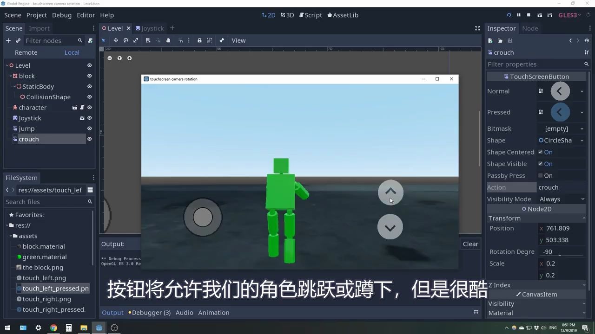Screen dimensions: 595x334
Task: Activate the Pan mode tool
Action: [x=168, y=40]
